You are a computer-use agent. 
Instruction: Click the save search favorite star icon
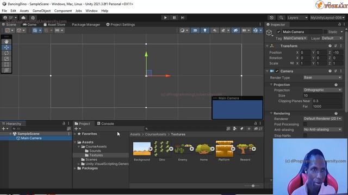[249, 129]
